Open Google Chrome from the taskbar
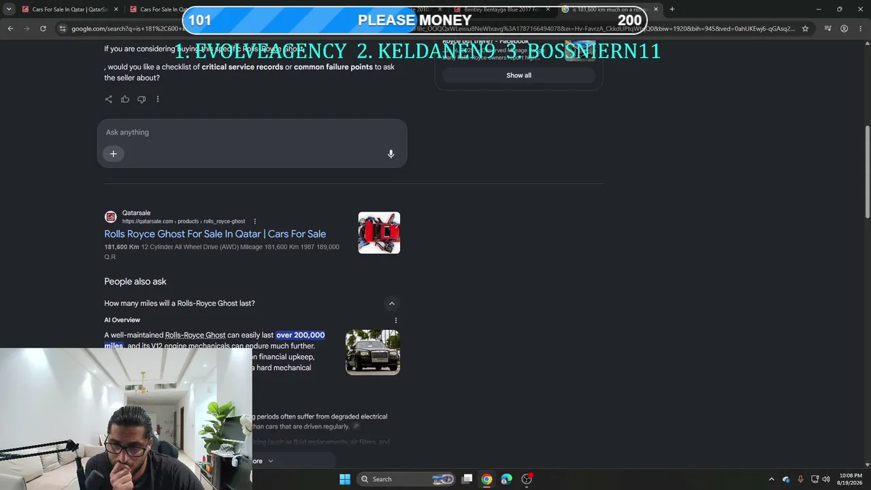Viewport: 871px width, 490px height. (x=487, y=479)
